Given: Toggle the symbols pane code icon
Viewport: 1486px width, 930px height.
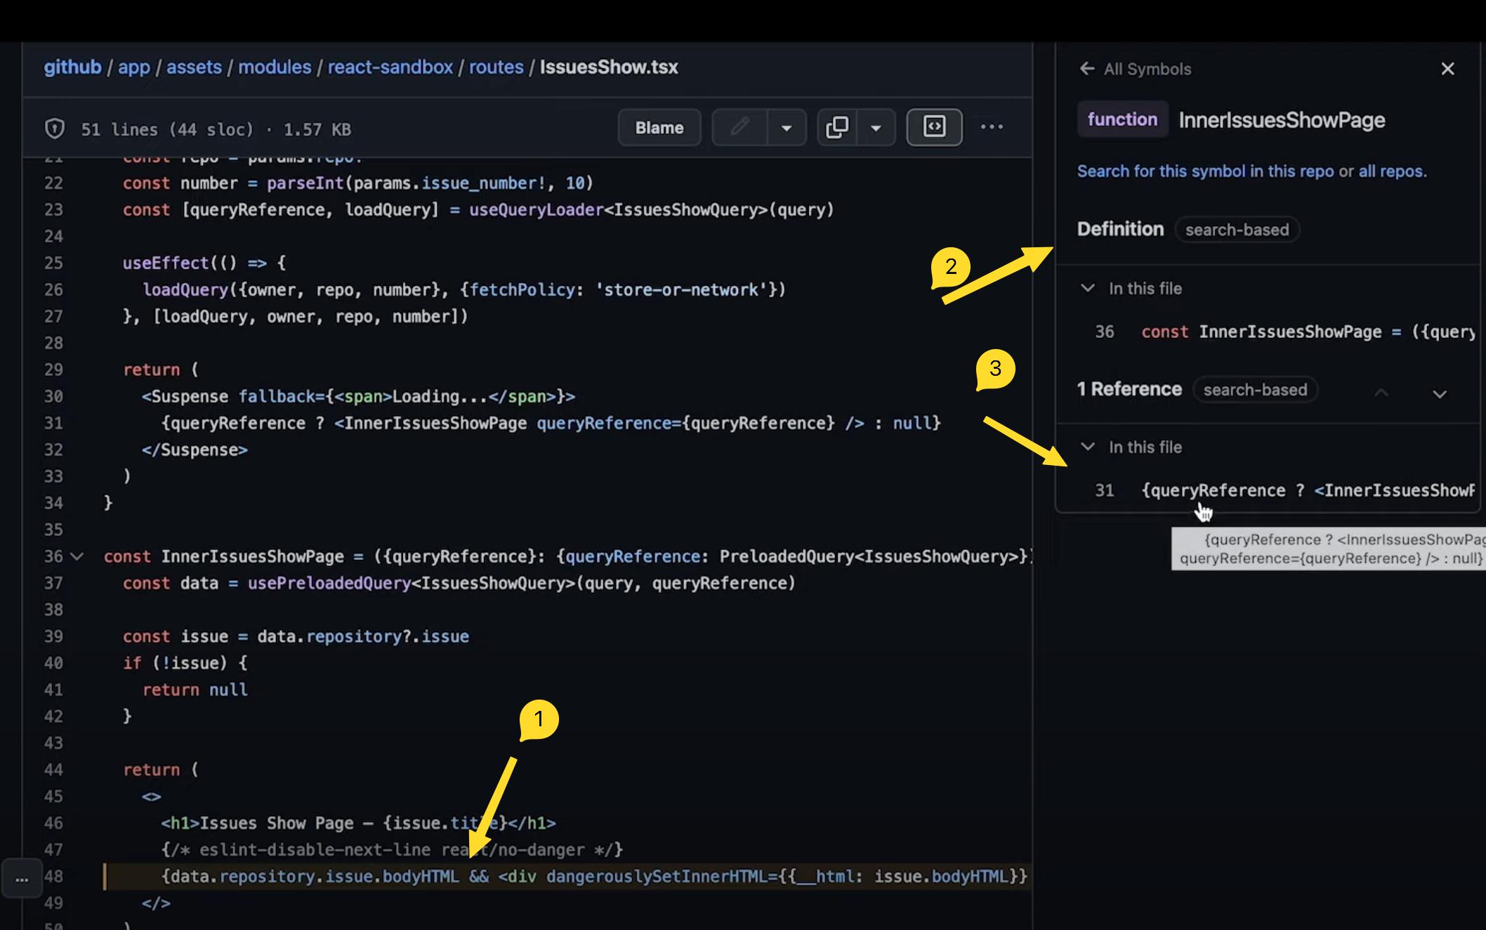Looking at the screenshot, I should pos(934,127).
